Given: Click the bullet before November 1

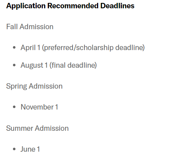Looking at the screenshot, I should (14, 107).
